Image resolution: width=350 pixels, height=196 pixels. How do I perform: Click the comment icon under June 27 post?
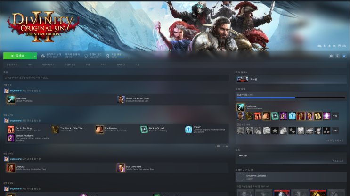click(x=218, y=146)
